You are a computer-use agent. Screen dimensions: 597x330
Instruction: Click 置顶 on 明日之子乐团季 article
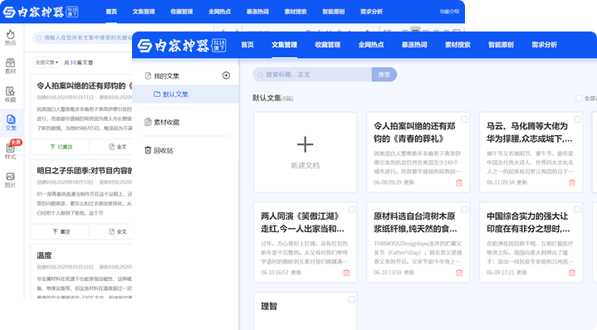click(61, 231)
